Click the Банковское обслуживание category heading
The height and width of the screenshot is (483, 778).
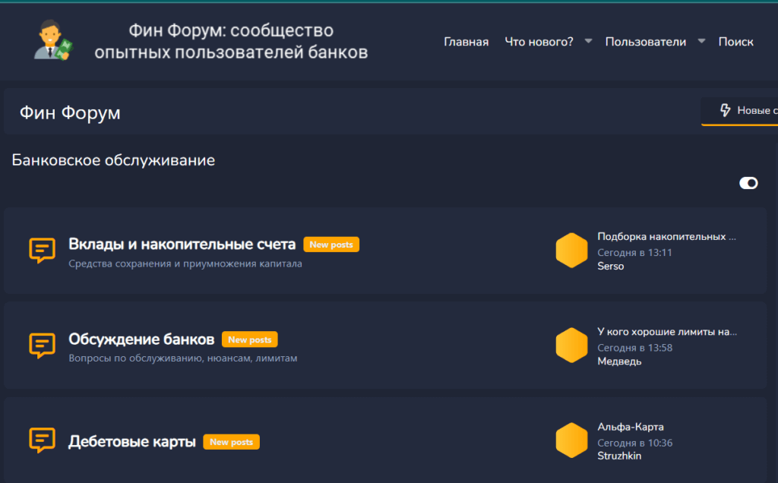pos(113,160)
